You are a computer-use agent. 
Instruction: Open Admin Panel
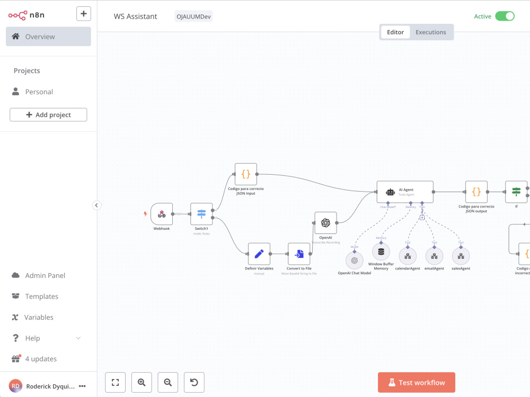[x=45, y=275]
